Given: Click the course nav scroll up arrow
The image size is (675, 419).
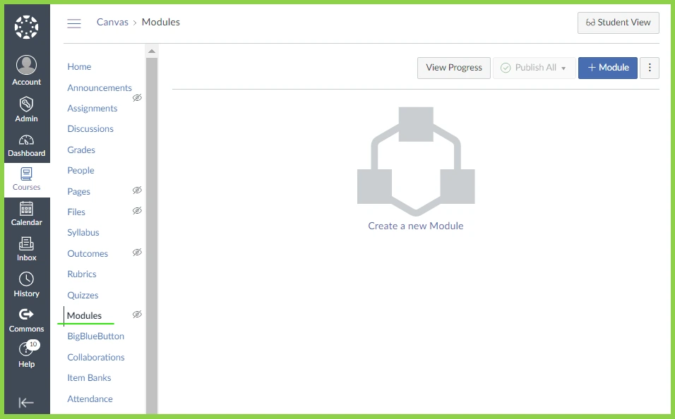Looking at the screenshot, I should pyautogui.click(x=152, y=51).
